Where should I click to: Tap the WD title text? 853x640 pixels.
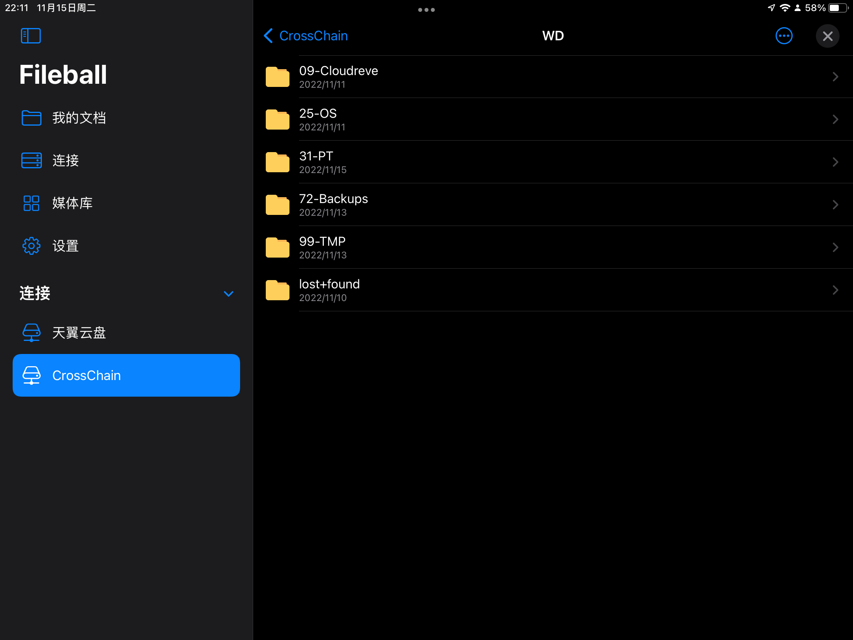(x=553, y=36)
